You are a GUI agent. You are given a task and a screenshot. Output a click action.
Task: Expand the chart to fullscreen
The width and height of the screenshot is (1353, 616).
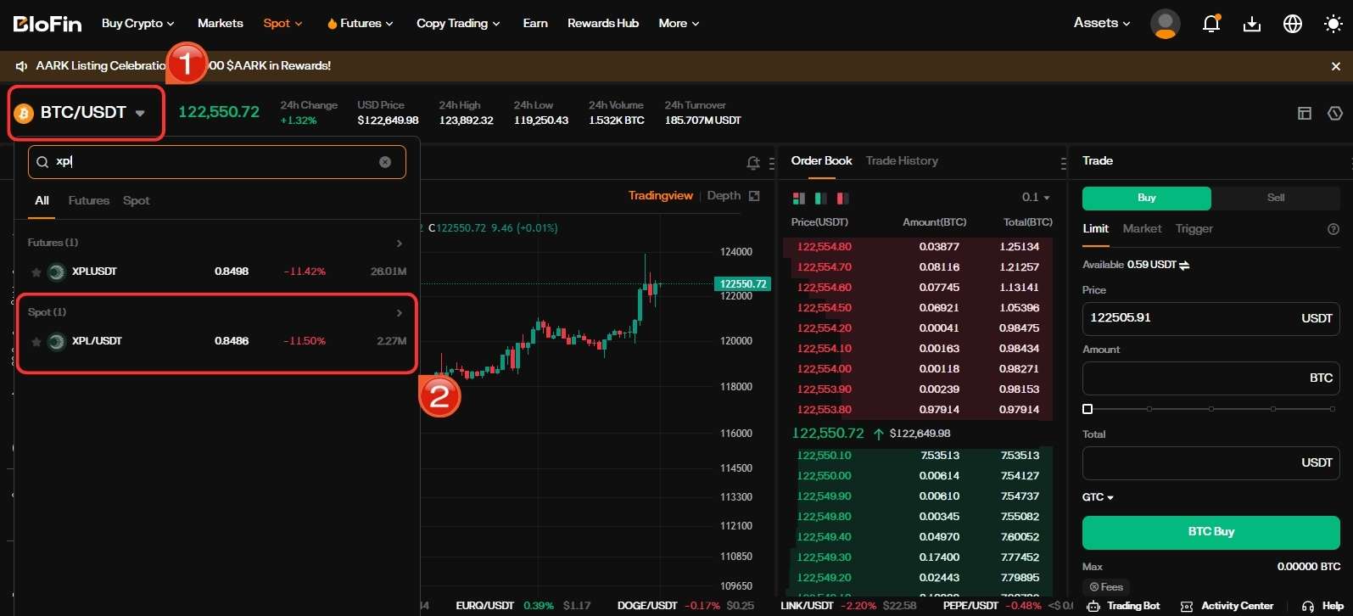(754, 196)
